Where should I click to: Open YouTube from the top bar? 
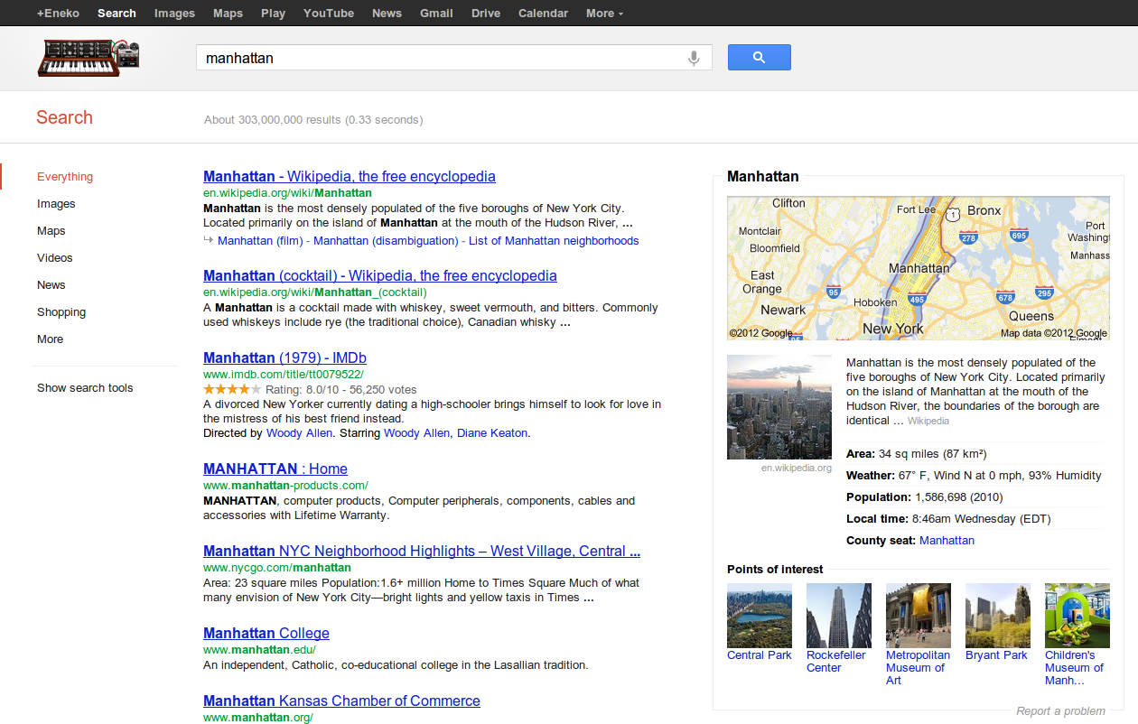329,13
